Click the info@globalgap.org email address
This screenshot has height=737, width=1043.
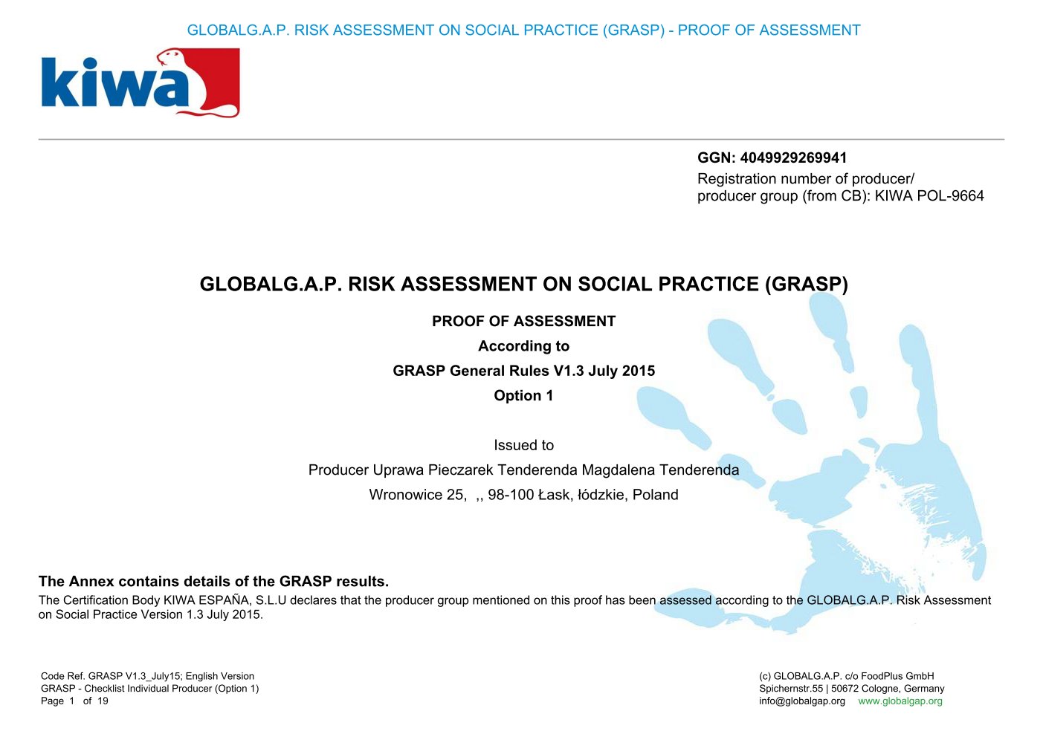[802, 701]
